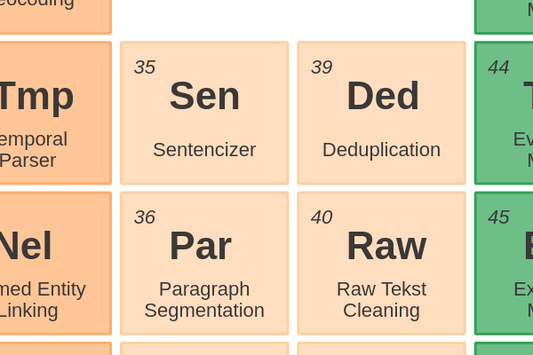
Task: Click the number 40 on Raw tile
Action: [322, 217]
